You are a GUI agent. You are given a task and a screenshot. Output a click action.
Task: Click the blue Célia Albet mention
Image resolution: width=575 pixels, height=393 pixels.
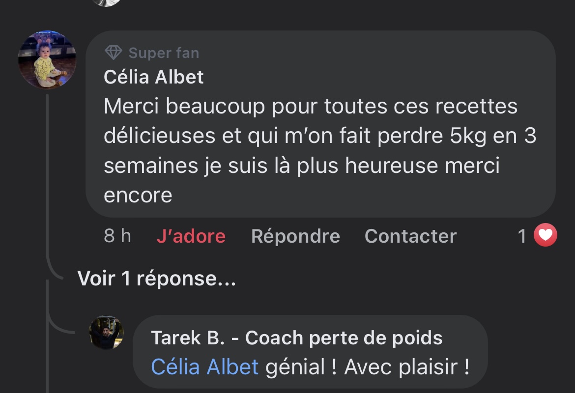pyautogui.click(x=204, y=367)
